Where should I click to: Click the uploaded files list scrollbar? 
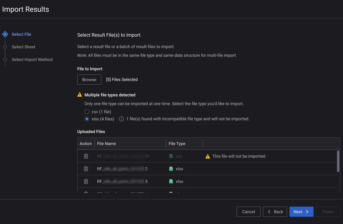point(338,161)
